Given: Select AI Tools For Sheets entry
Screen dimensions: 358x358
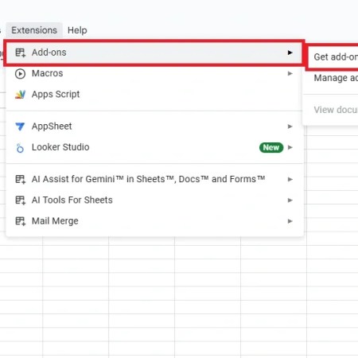Looking at the screenshot, I should pos(154,200).
